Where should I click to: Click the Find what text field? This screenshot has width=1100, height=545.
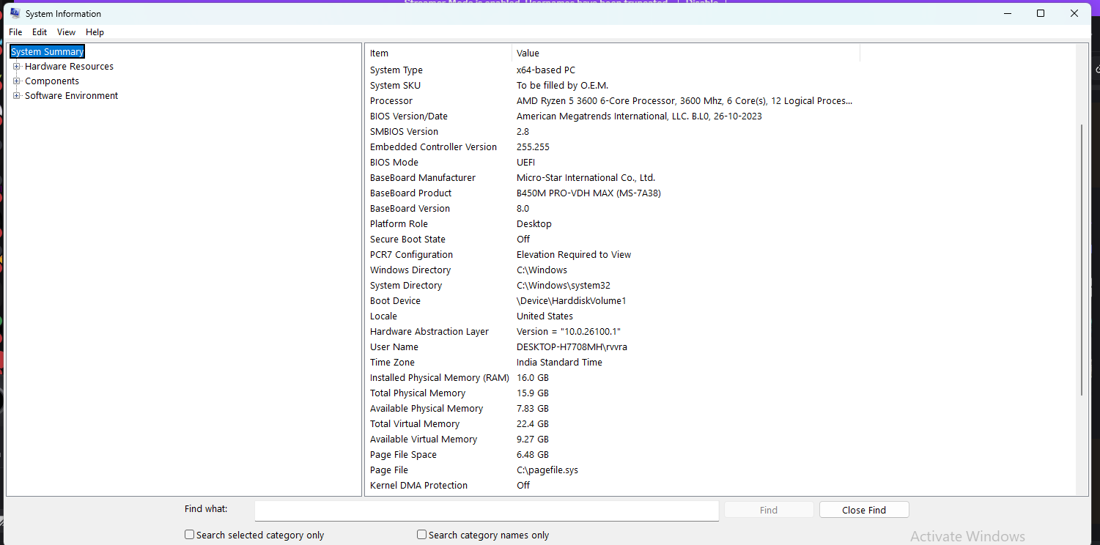(487, 511)
